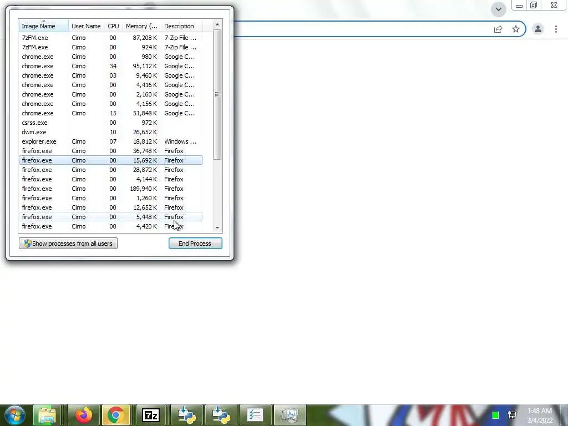Select firefox.exe using 4,144 K

(x=110, y=179)
